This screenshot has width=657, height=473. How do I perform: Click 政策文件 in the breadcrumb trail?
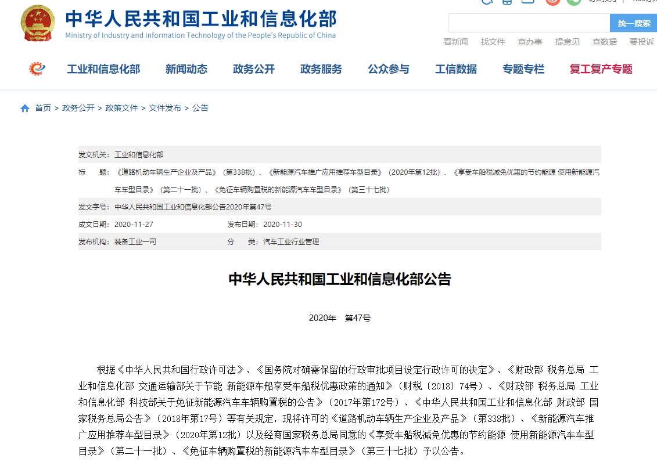coord(121,108)
